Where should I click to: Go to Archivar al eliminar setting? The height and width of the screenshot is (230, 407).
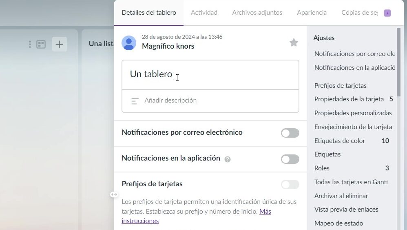click(x=341, y=196)
